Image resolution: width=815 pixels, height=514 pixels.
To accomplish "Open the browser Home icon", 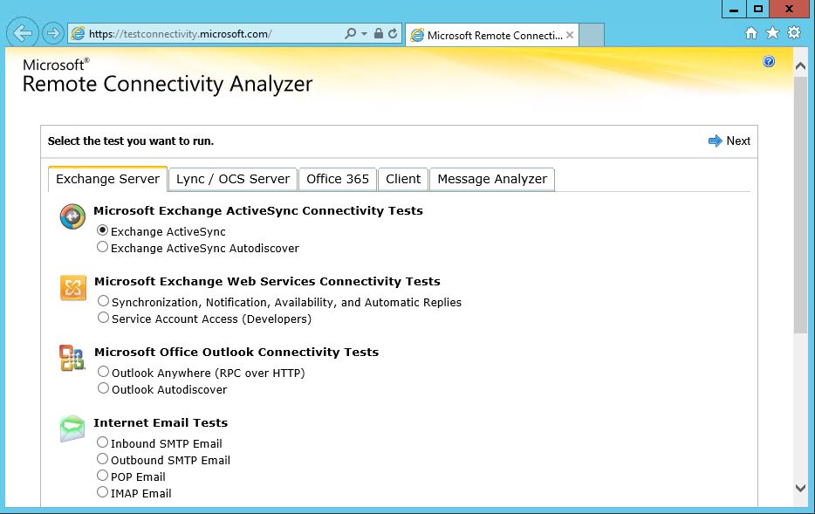I will [x=751, y=33].
